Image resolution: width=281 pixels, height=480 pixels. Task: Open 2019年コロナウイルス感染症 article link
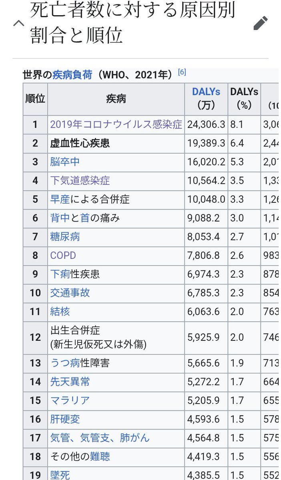pyautogui.click(x=116, y=124)
